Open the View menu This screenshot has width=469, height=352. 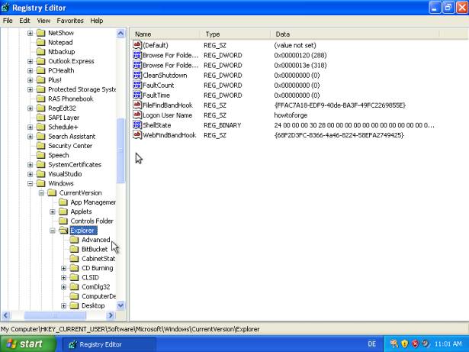click(x=43, y=21)
